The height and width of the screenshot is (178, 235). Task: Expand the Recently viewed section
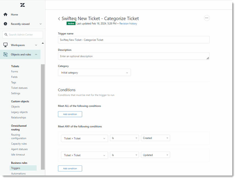tap(40, 24)
